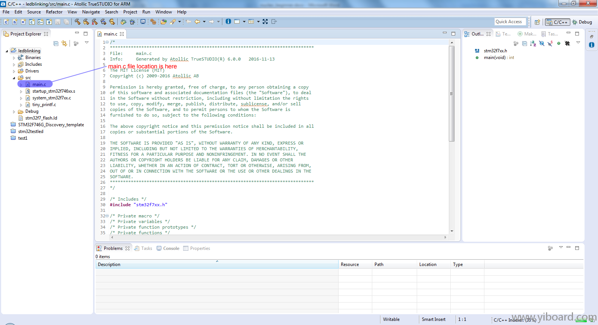The width and height of the screenshot is (598, 325).
Task: Maximize the Problems panel
Action: (x=577, y=248)
